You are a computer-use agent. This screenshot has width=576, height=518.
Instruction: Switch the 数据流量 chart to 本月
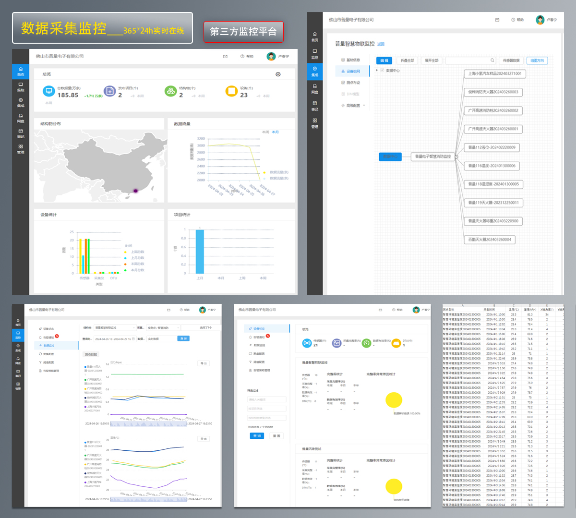pyautogui.click(x=276, y=132)
